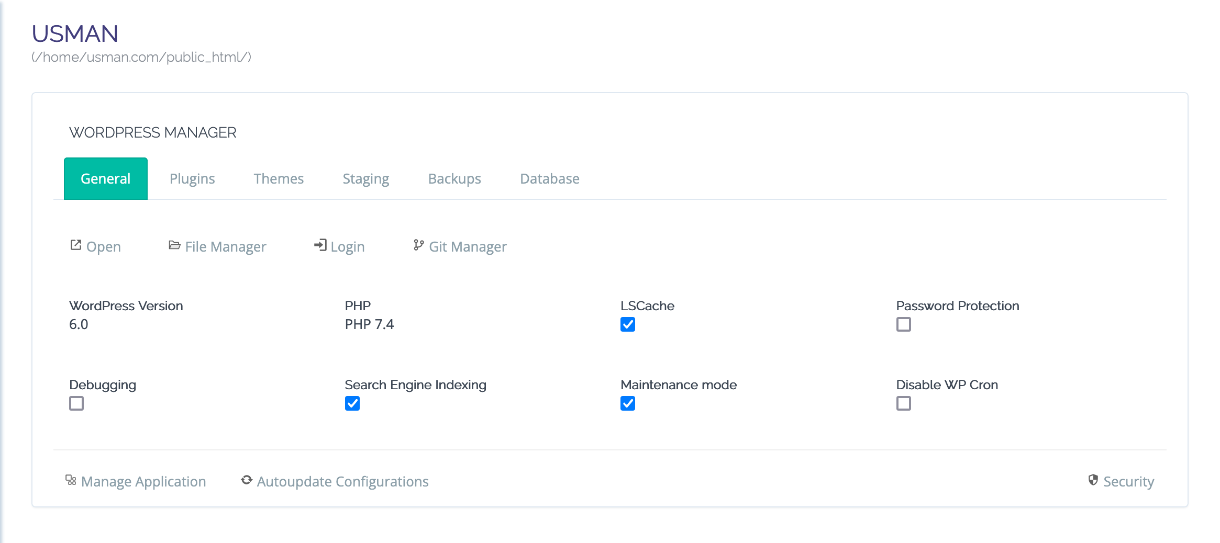The image size is (1220, 543).
Task: Click the USMAN site title
Action: (x=75, y=34)
